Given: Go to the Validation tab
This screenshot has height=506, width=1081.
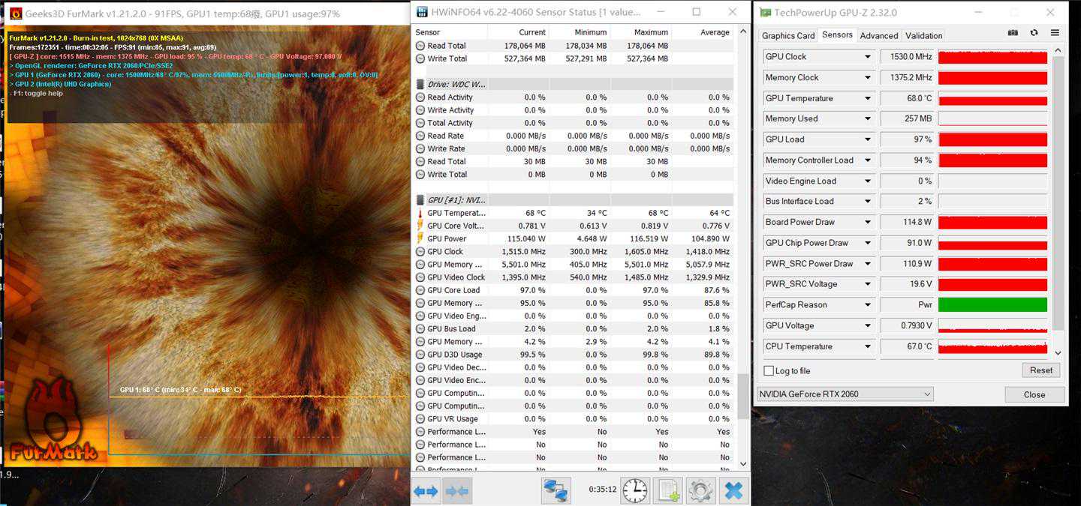Looking at the screenshot, I should click(923, 35).
